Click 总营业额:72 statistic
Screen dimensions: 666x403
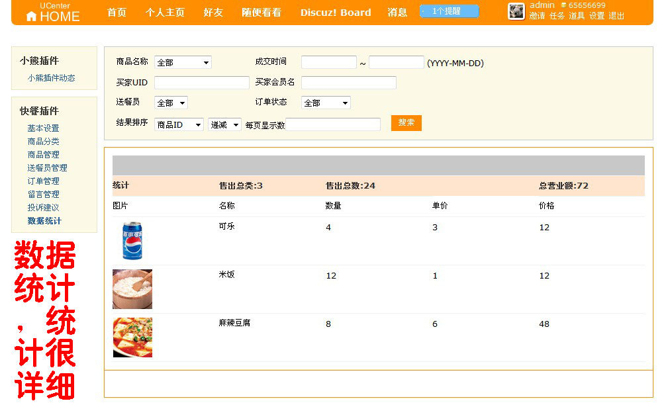click(563, 185)
